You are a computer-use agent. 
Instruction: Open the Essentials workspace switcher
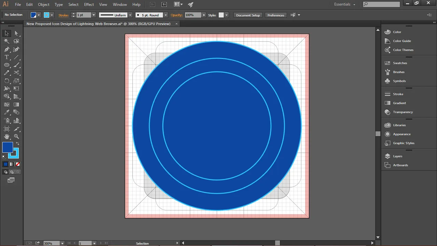[x=344, y=4]
